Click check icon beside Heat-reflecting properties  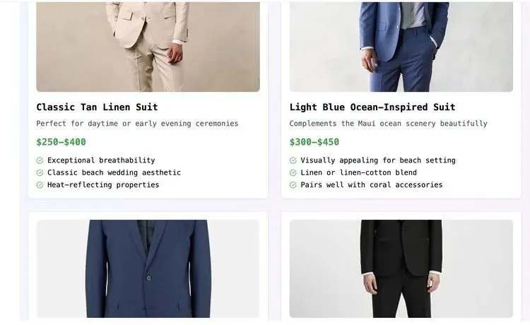[40, 185]
